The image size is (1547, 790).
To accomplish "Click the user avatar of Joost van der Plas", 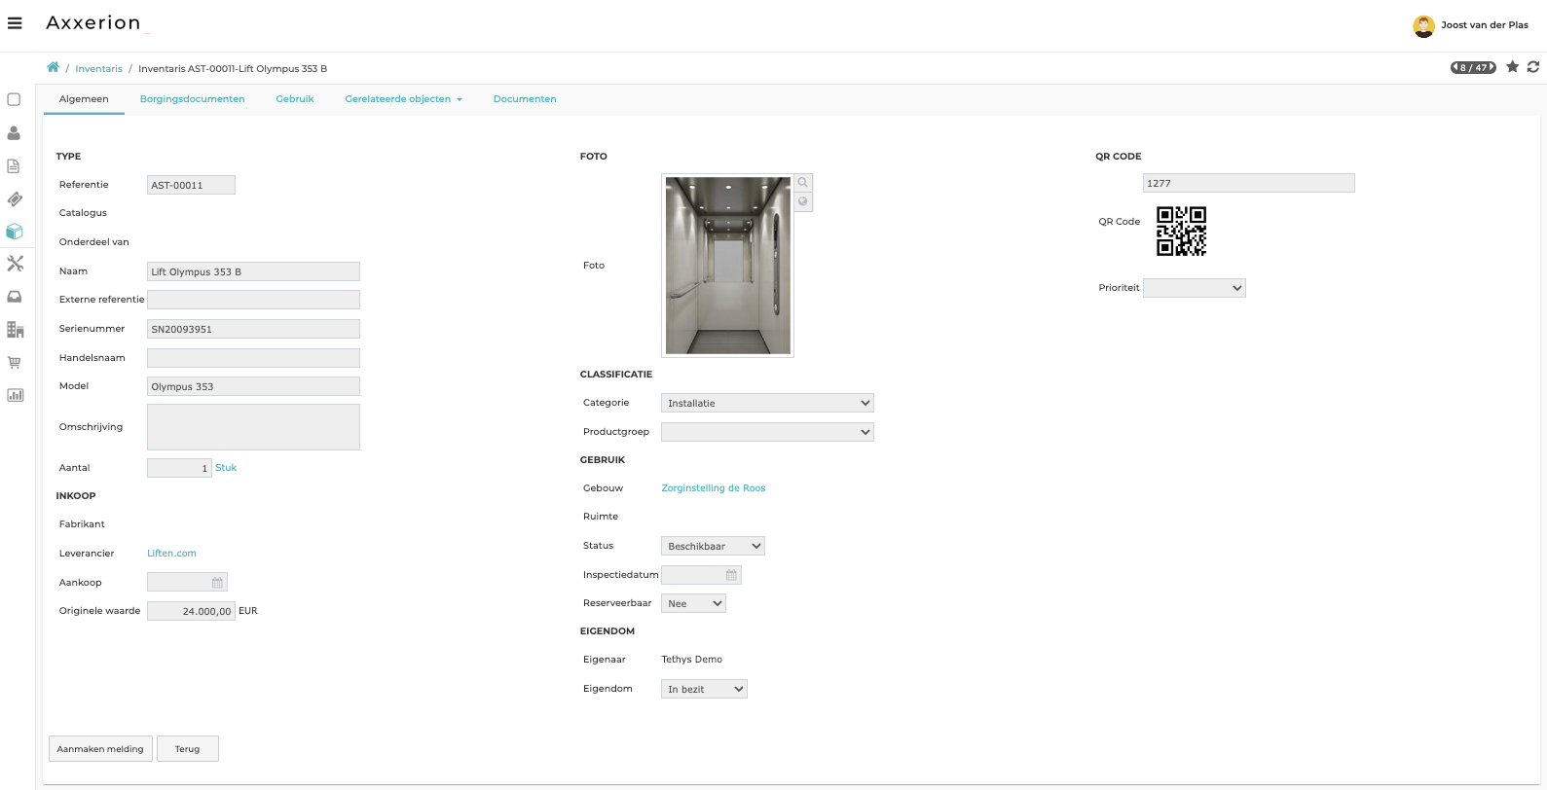I will pyautogui.click(x=1423, y=26).
